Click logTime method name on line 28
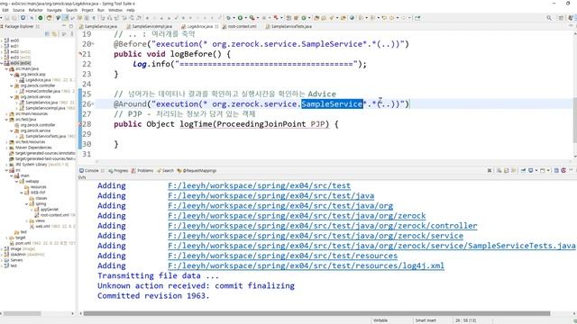Viewport: 577px width, 324px height. [x=196, y=124]
